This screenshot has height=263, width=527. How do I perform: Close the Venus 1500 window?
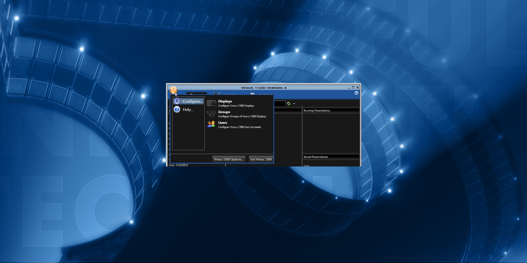click(x=357, y=87)
